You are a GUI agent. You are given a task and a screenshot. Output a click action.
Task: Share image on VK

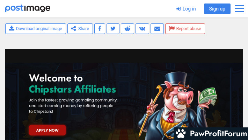pyautogui.click(x=142, y=29)
